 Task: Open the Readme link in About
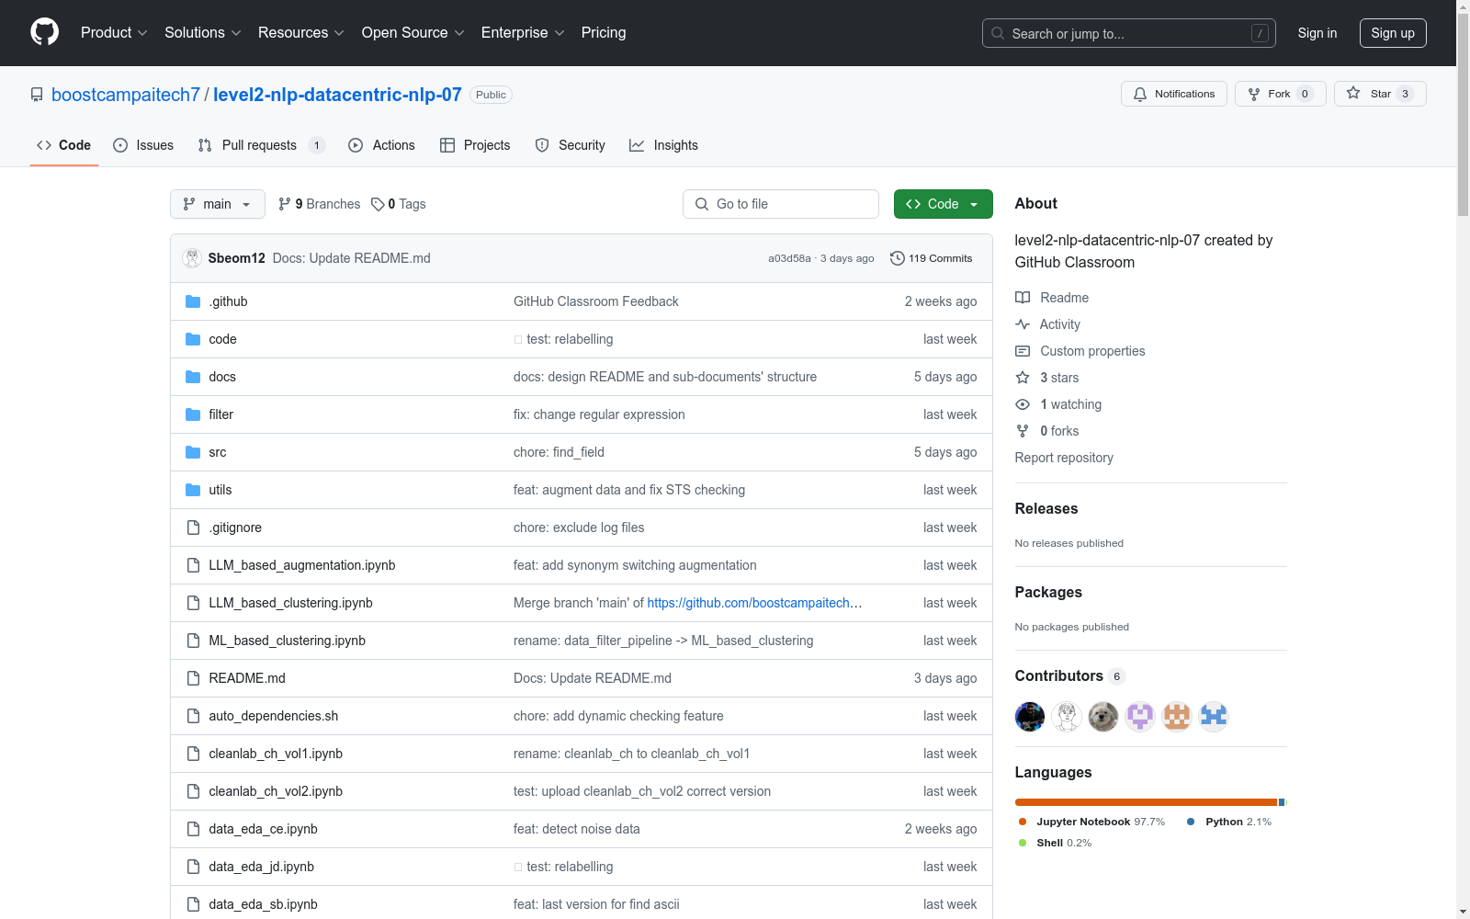point(1052,298)
